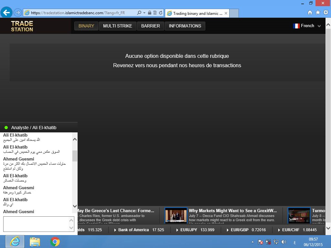Click the network tray icon

[276, 242]
